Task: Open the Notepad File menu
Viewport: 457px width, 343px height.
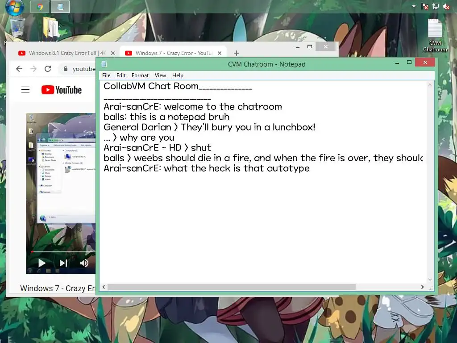Action: click(x=106, y=75)
